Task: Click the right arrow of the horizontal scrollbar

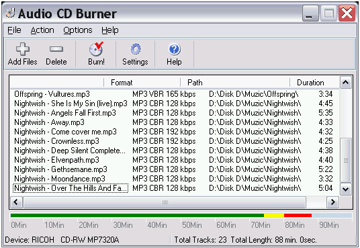Action: click(332, 202)
